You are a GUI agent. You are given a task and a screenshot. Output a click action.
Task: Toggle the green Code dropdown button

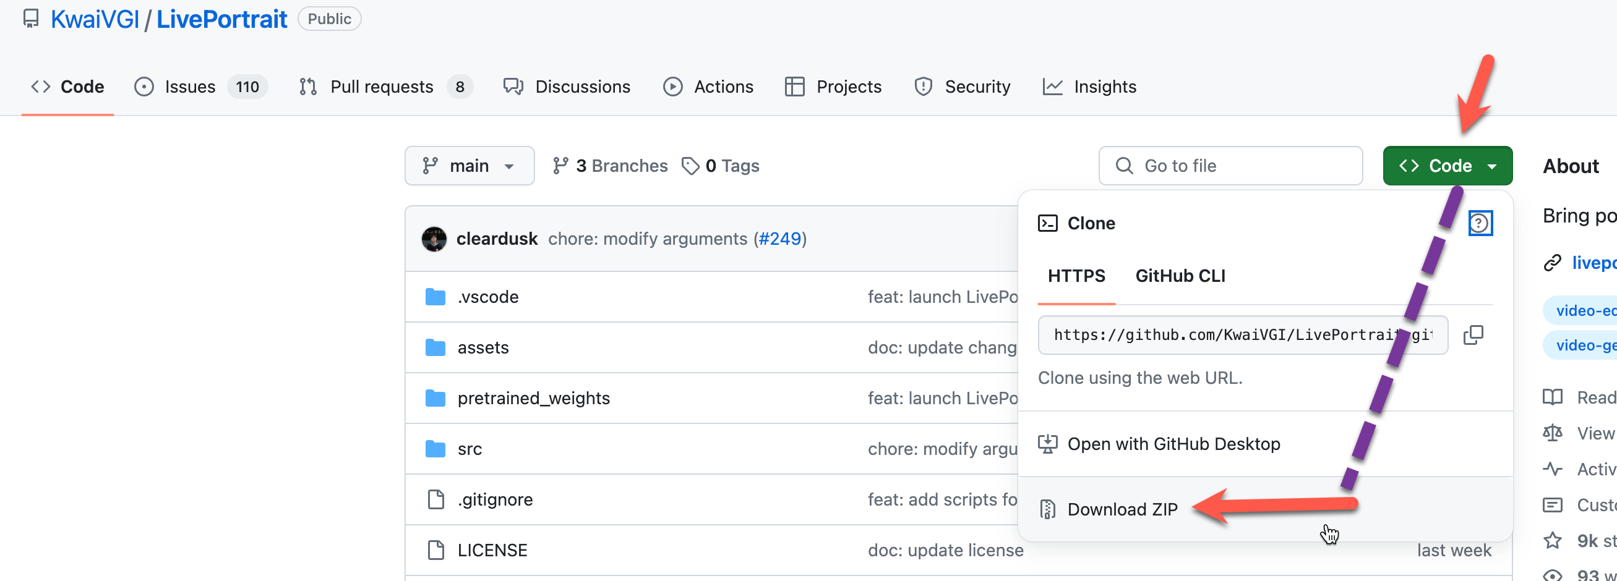(x=1448, y=166)
